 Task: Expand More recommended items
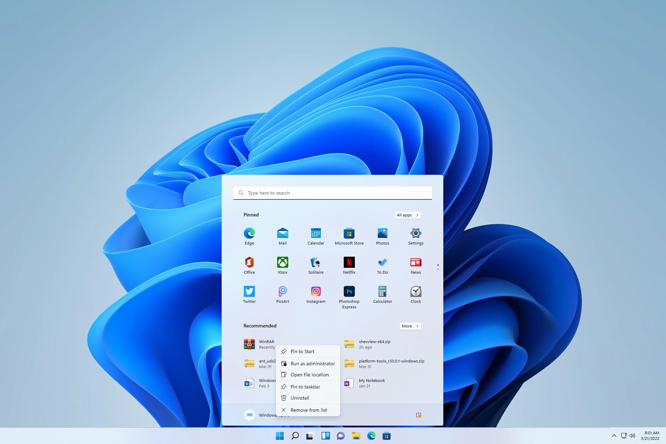(x=410, y=326)
